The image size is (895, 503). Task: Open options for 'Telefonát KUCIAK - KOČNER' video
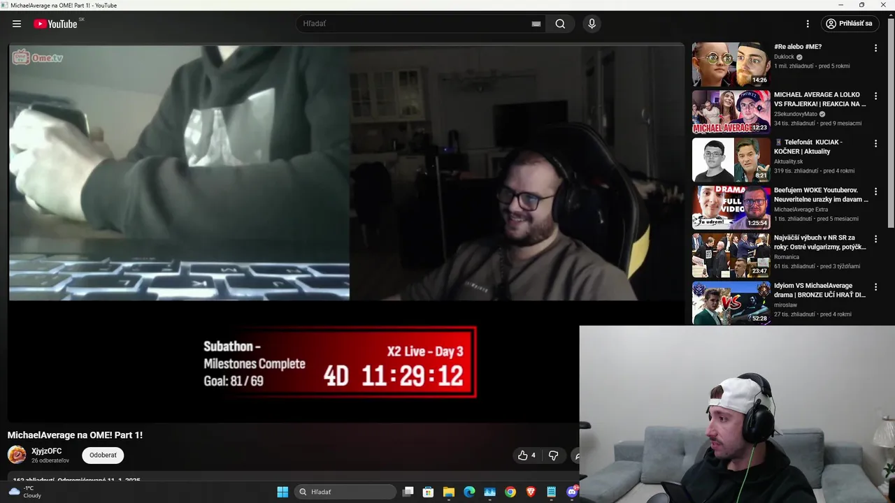[875, 143]
